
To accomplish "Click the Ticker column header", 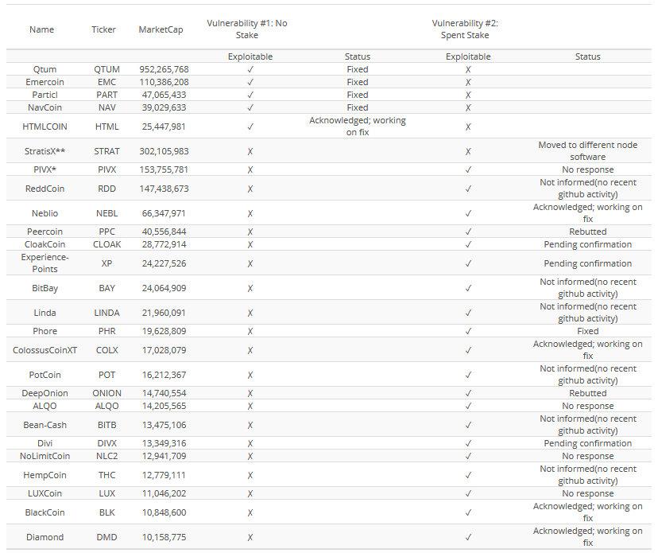I will point(103,29).
